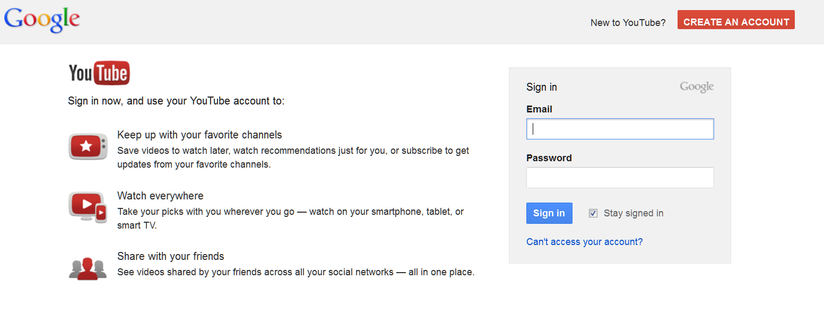Open the Can't access your account link
Screen dimensions: 824x323
[584, 242]
